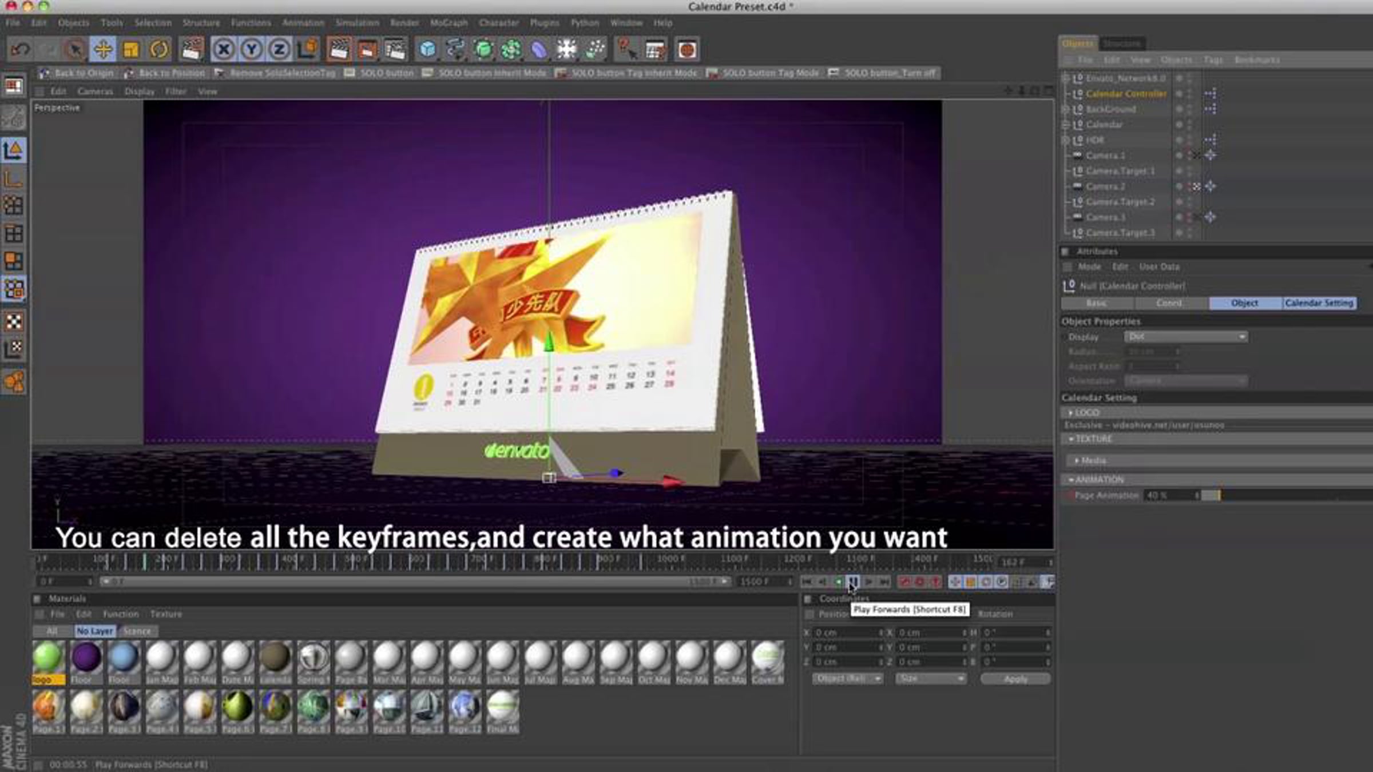Adjust the Page Animation slider
Image resolution: width=1373 pixels, height=772 pixels.
click(1286, 496)
